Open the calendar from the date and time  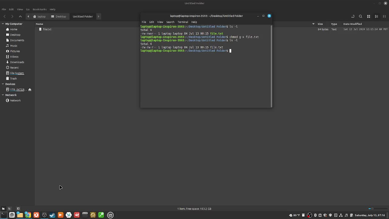point(370,215)
